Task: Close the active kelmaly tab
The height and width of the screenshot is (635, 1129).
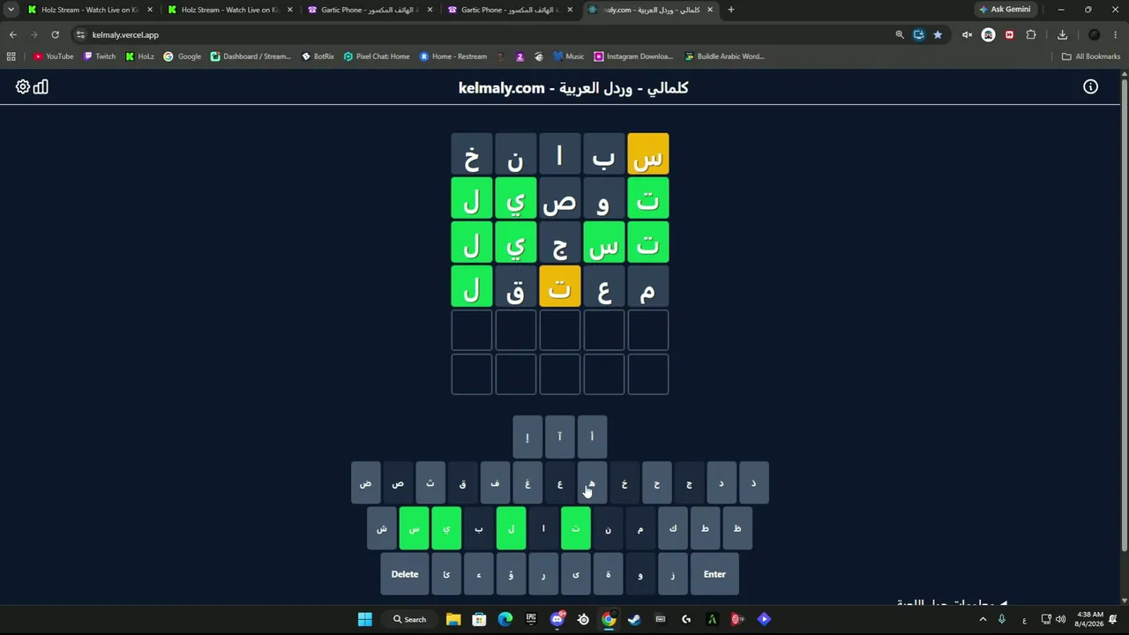Action: click(710, 10)
